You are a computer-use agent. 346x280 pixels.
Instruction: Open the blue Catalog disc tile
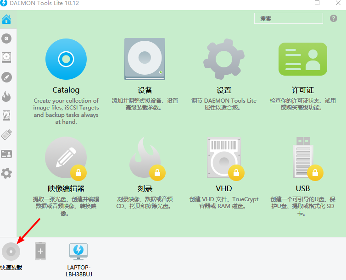coord(66,59)
